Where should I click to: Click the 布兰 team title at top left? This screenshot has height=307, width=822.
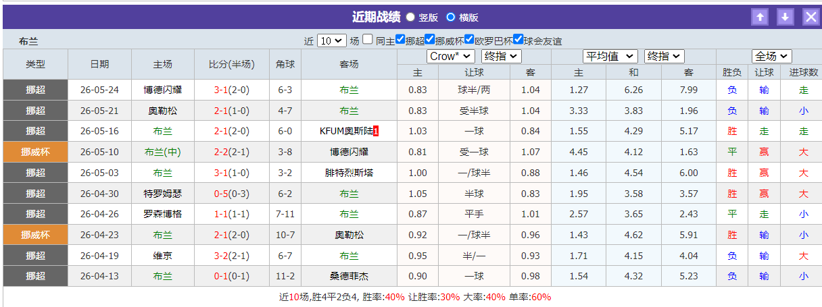point(28,41)
